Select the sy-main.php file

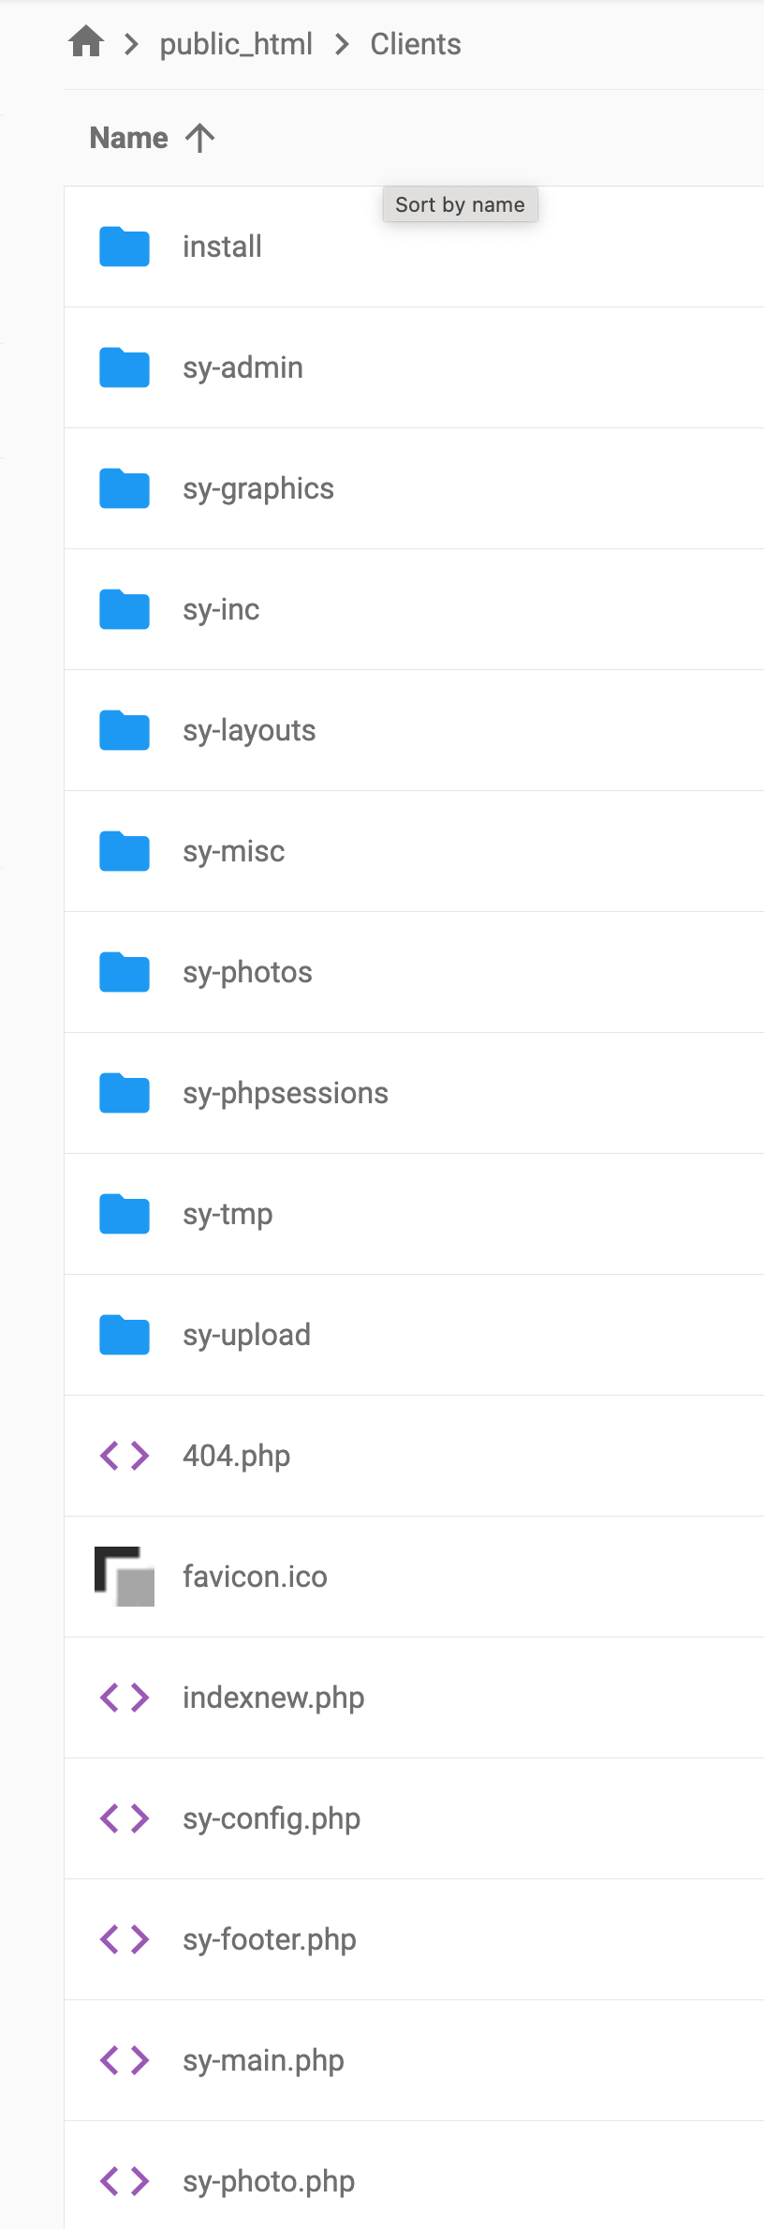(263, 2060)
